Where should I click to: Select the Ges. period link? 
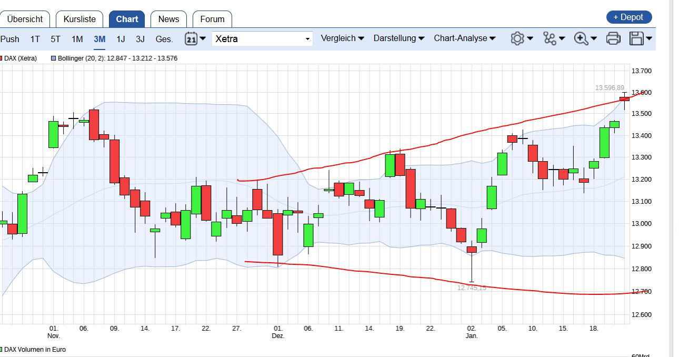tap(162, 38)
